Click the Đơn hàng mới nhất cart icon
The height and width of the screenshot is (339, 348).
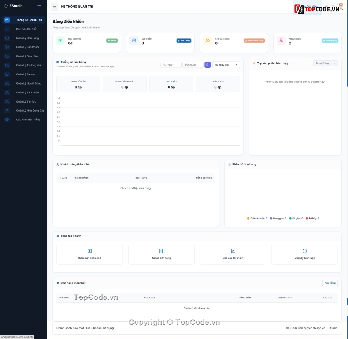click(58, 283)
